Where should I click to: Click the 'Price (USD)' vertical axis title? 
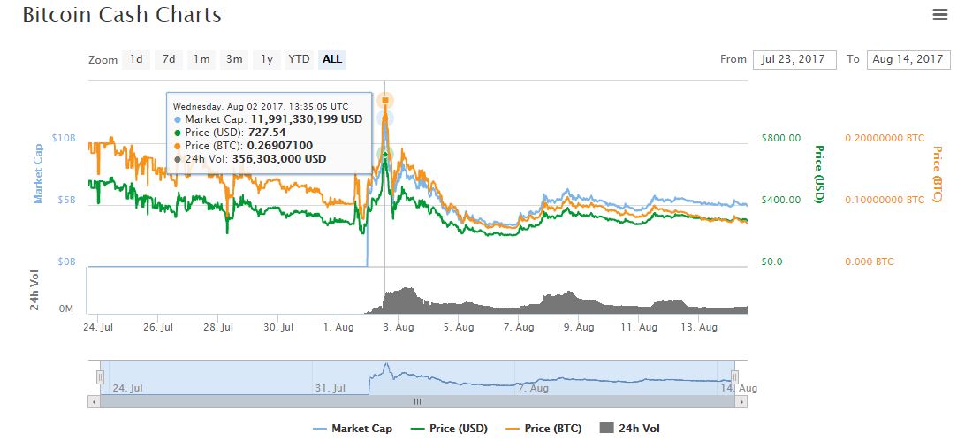(820, 174)
